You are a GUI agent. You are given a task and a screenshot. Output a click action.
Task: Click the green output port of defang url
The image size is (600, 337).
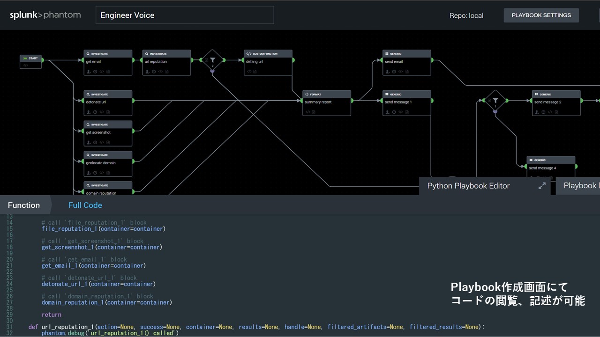point(293,60)
